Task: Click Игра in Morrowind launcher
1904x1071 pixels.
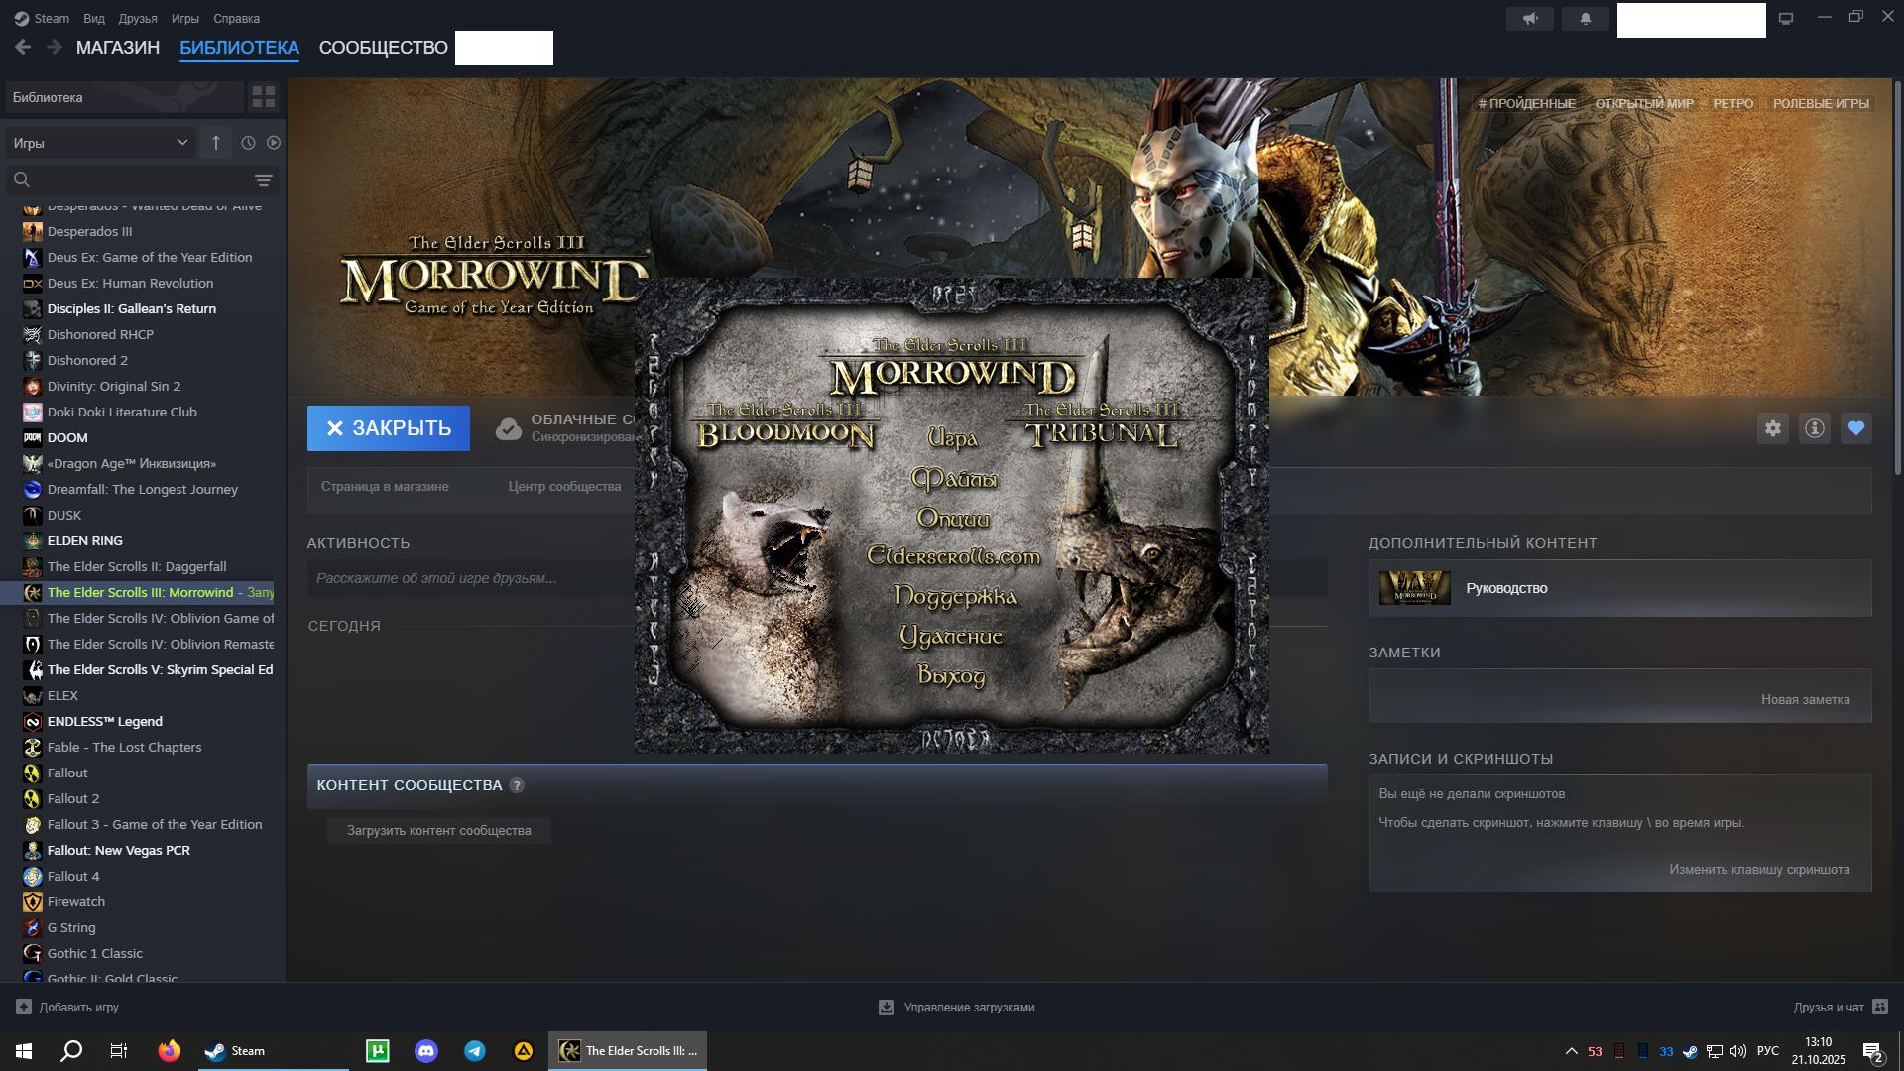Action: (x=952, y=437)
